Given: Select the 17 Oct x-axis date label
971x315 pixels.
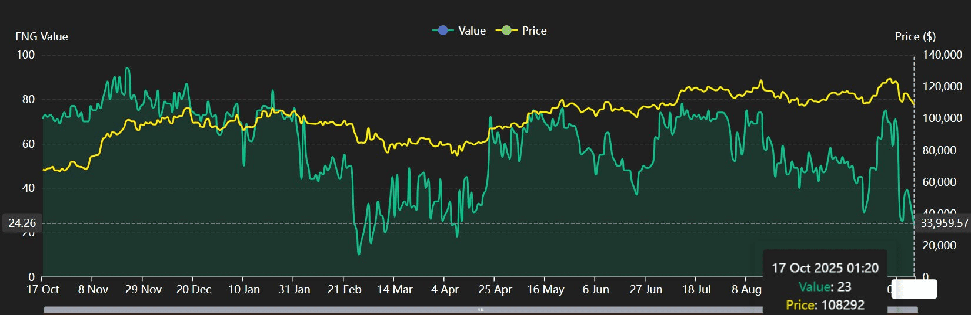Looking at the screenshot, I should [x=43, y=289].
